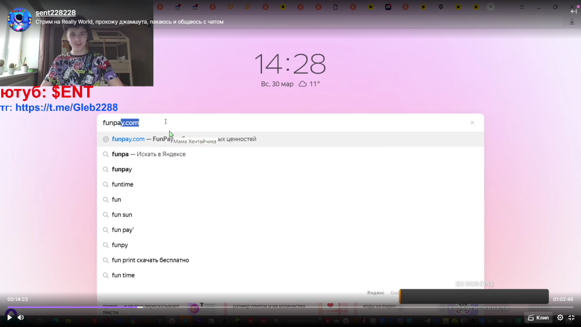Image resolution: width=581 pixels, height=327 pixels.
Task: Choose the 'fun' search suggestion
Action: pyautogui.click(x=290, y=200)
